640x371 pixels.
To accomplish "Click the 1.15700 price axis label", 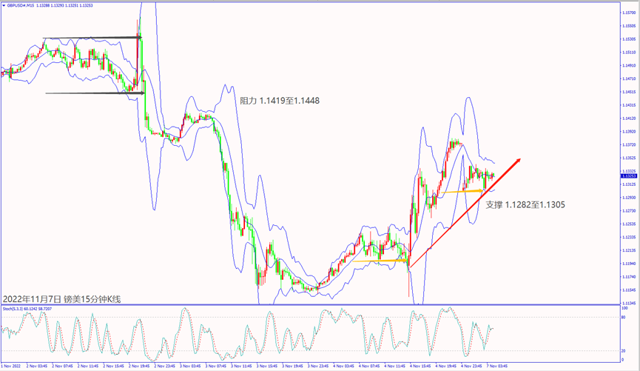I will pyautogui.click(x=628, y=13).
